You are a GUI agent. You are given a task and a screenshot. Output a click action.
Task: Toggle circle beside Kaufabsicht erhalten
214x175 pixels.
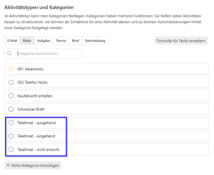(11, 96)
